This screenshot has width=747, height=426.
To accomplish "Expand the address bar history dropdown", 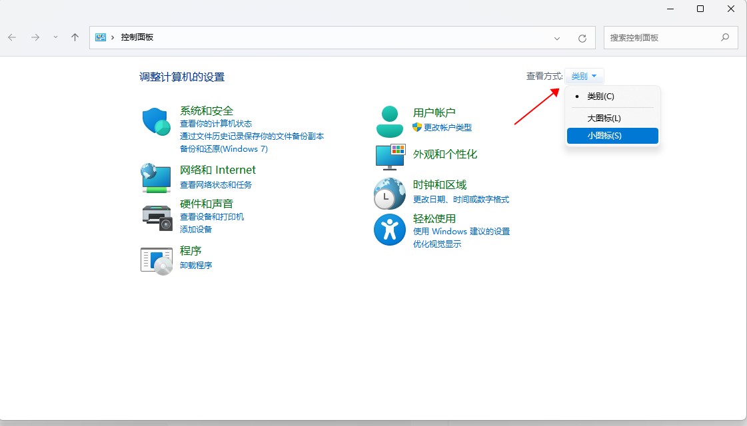I will [x=557, y=38].
